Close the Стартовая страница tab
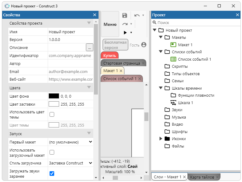The width and height of the screenshot is (242, 182). coord(143,63)
